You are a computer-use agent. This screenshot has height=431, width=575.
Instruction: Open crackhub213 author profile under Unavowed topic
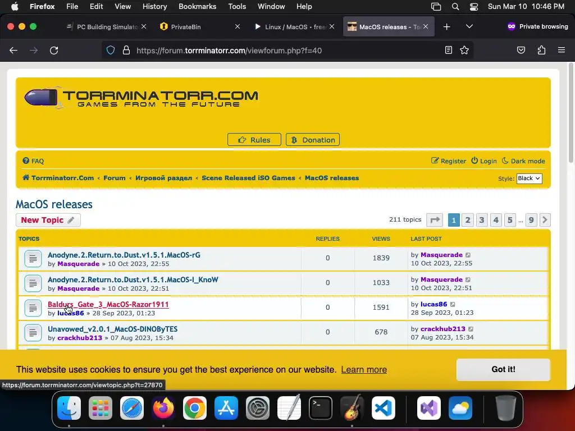point(80,338)
